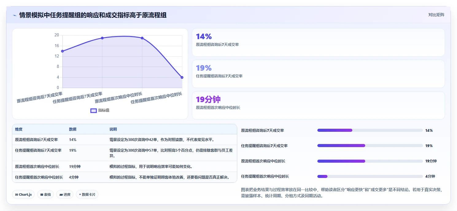Open the 19分钟 stat card
This screenshot has width=457, height=211.
pos(318,105)
